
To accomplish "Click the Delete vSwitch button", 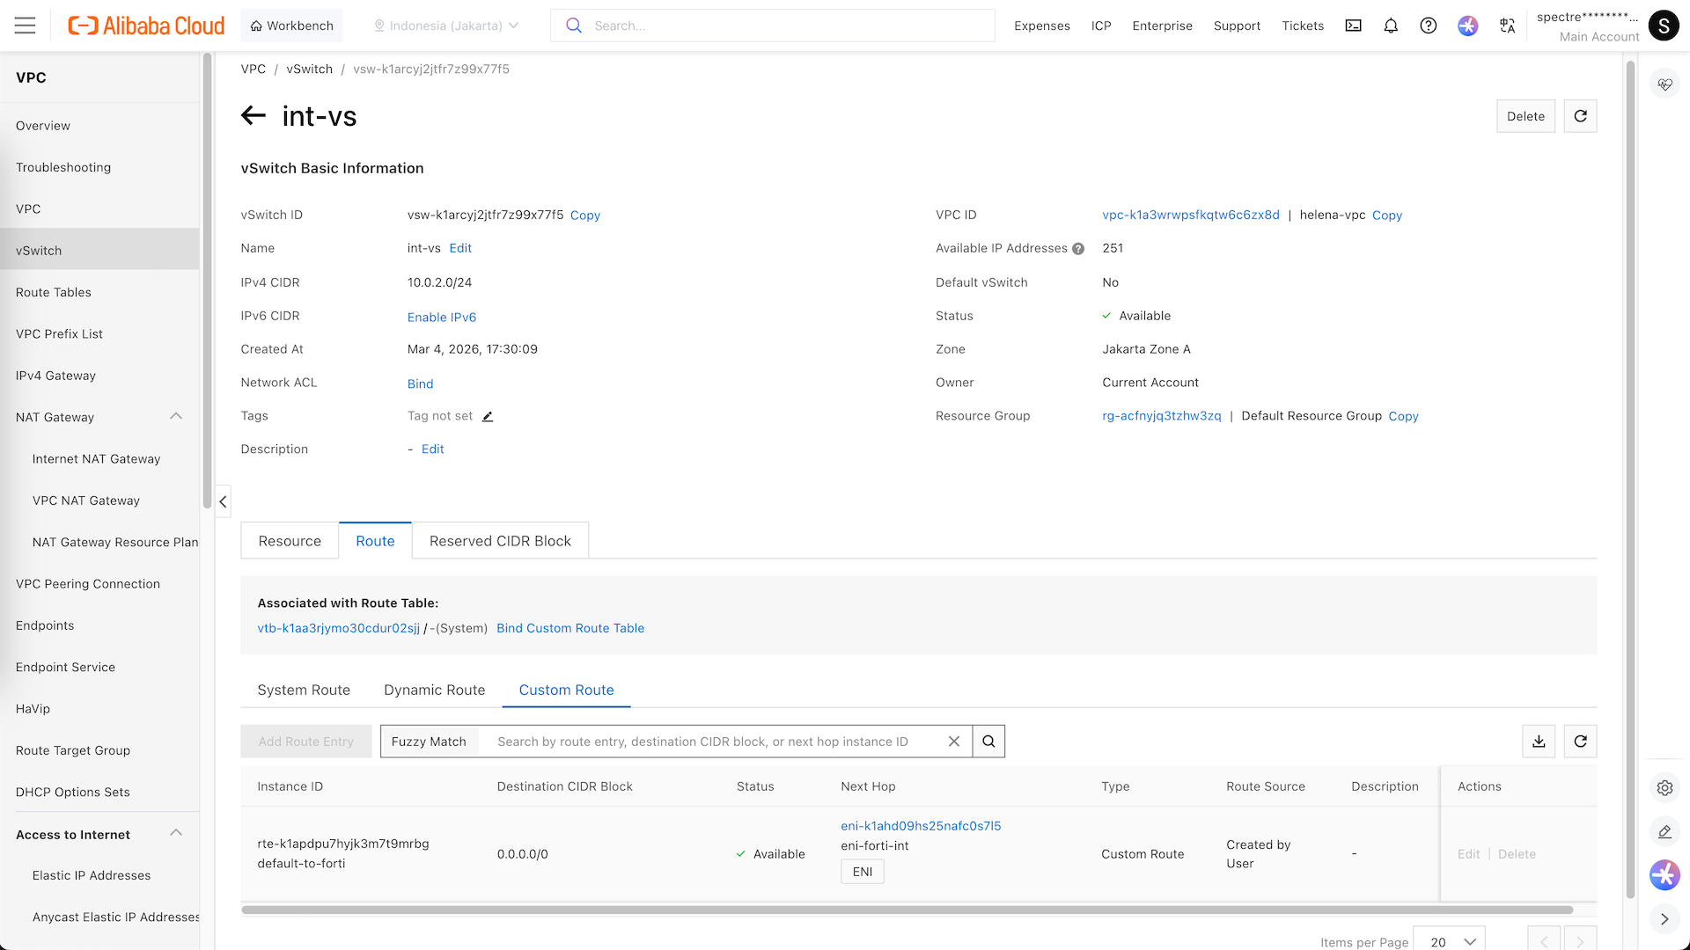I will 1525,116.
